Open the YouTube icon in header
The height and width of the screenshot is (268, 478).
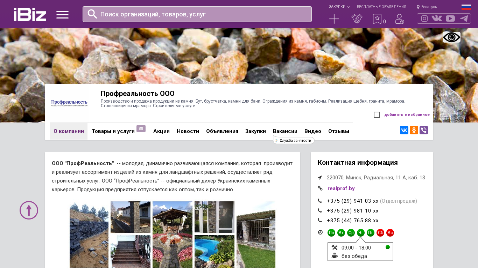coord(450,18)
